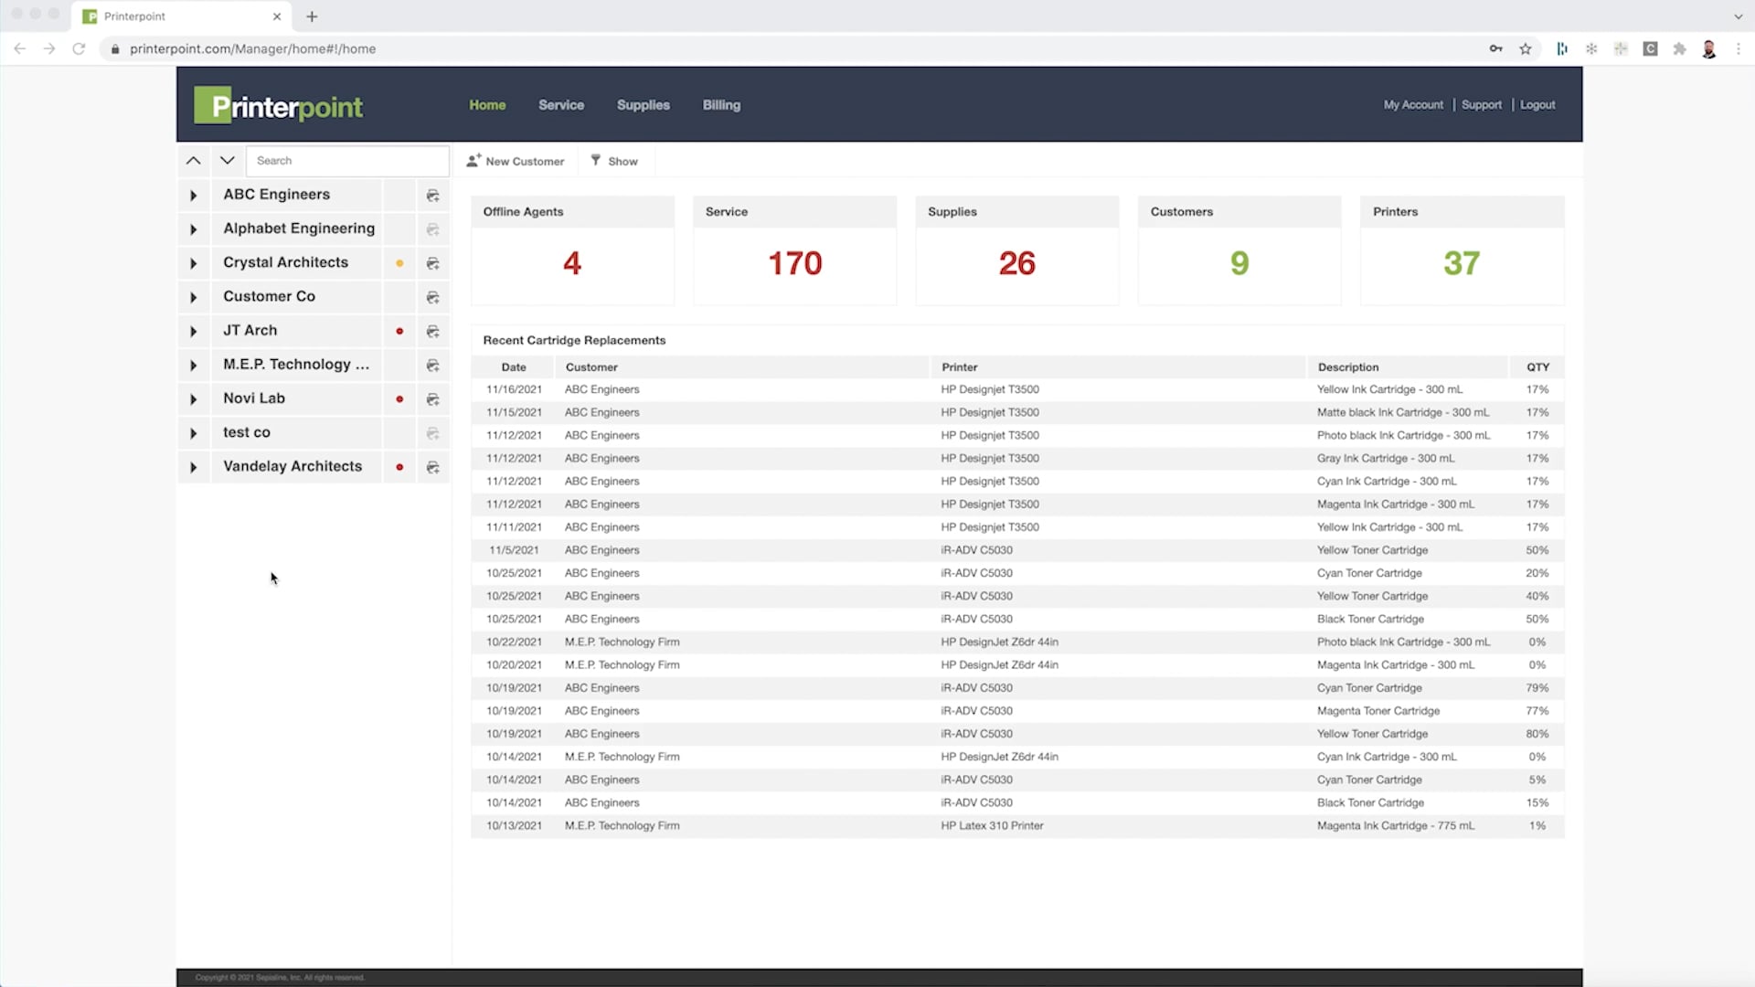Click the Billing tab in navigation
This screenshot has width=1755, height=987.
click(x=721, y=105)
